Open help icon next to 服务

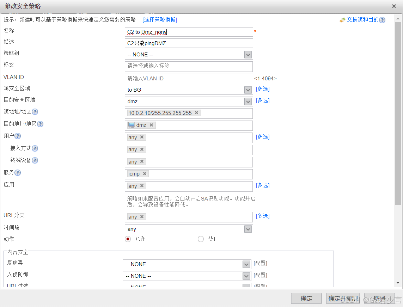pyautogui.click(x=18, y=173)
